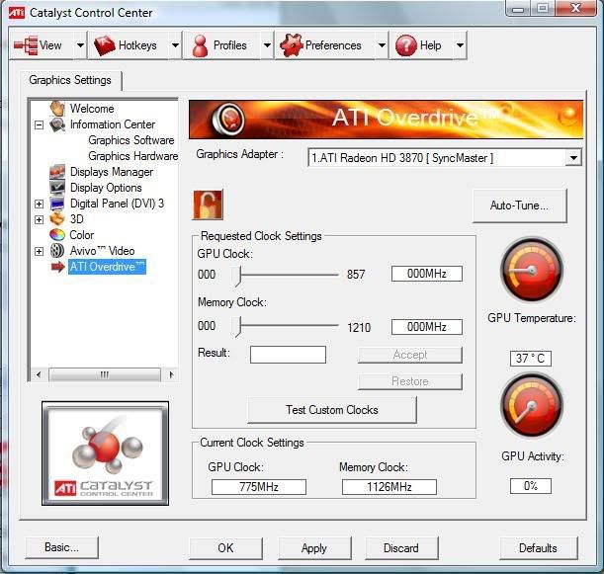Click the tree scrollbar left arrow
The height and width of the screenshot is (574, 604).
click(x=39, y=374)
